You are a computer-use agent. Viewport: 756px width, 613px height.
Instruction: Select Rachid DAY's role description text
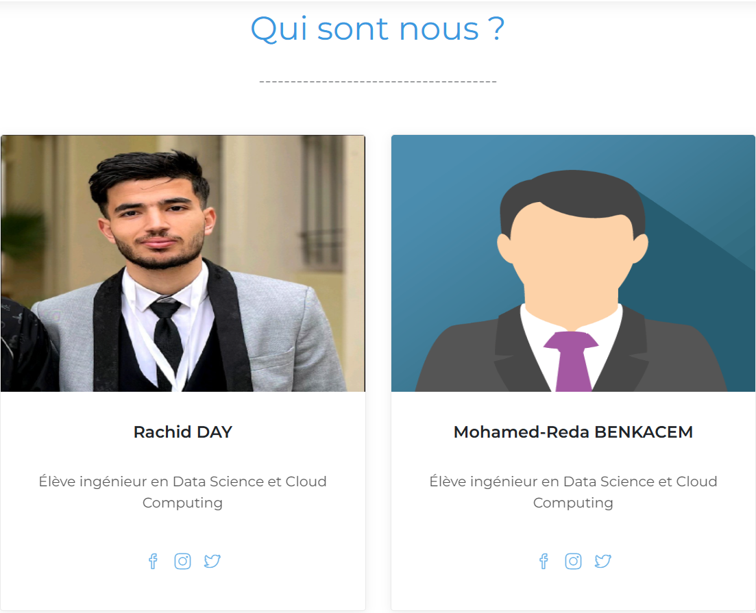click(x=182, y=492)
